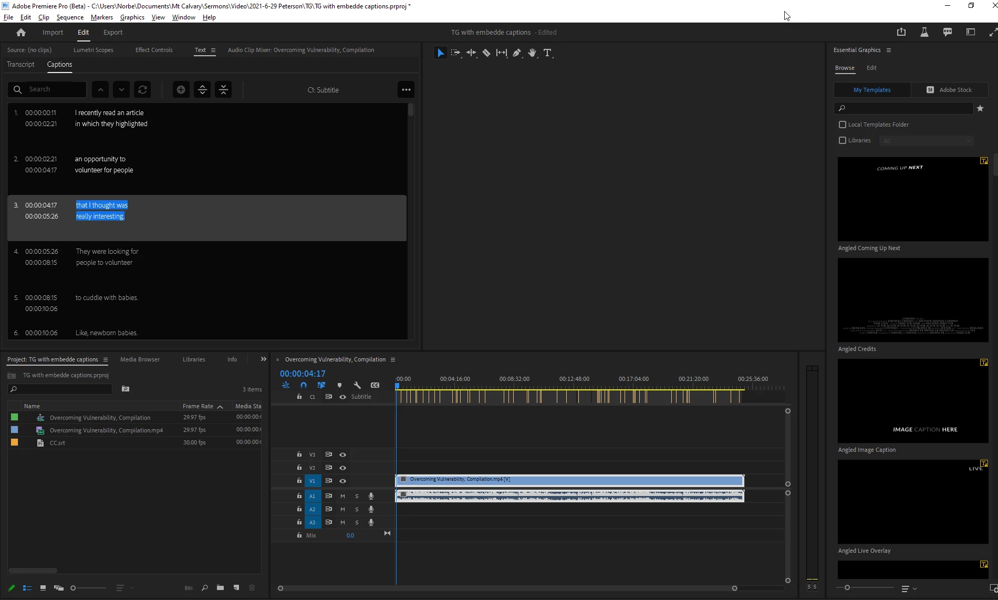Open the Libraries filter dropdown
Viewport: 998px width, 600px height.
(927, 140)
